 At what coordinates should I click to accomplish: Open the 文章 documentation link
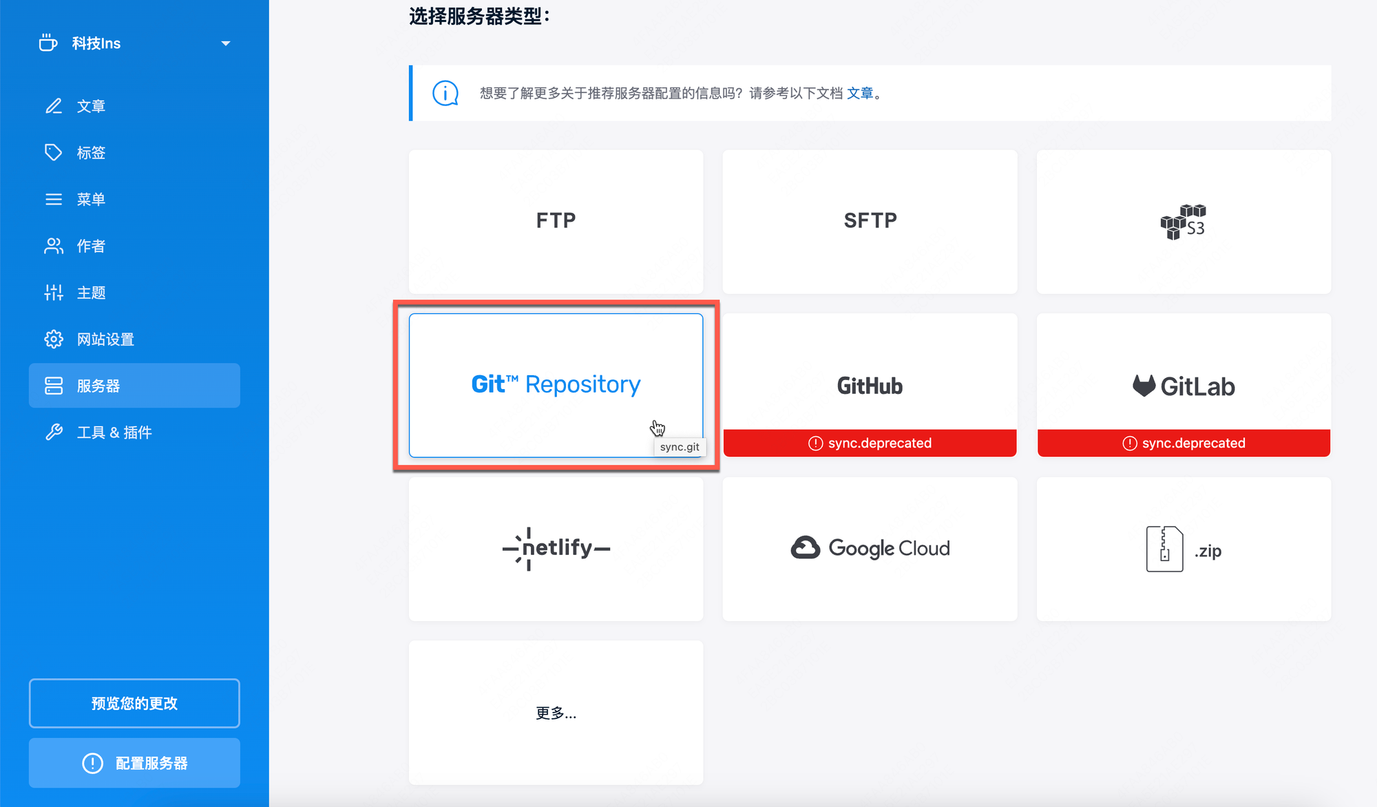click(860, 93)
